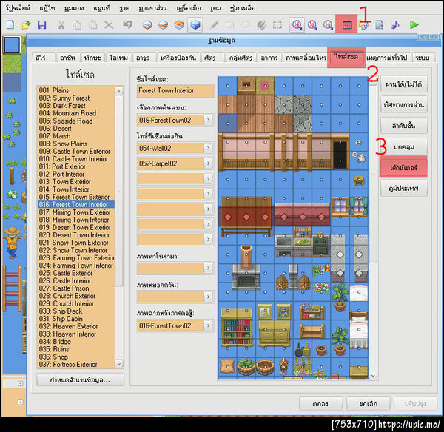Viewport: 444px width, 432px height.
Task: Click the ลำดับชั้น priority button
Action: coord(404,126)
